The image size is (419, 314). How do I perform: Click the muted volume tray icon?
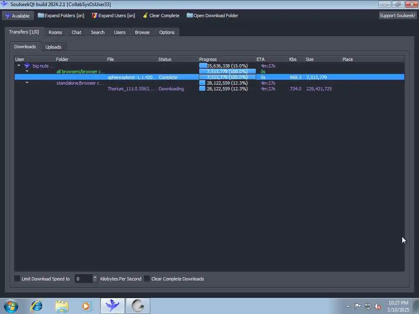[378, 306]
